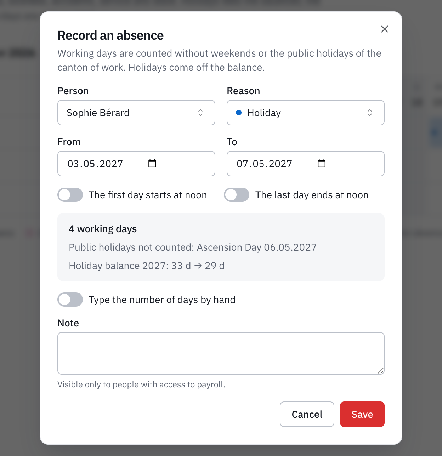Click 'Visible only to people with access to payroll.'

[141, 384]
